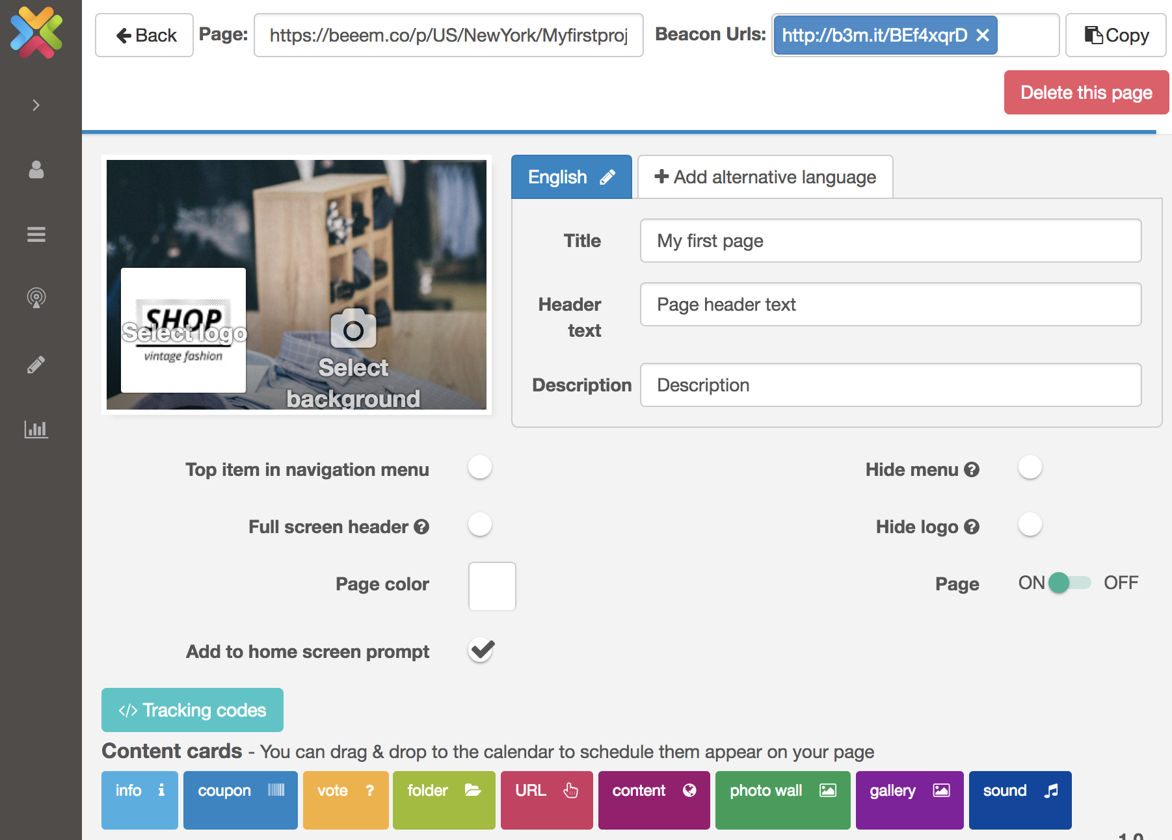Uncheck Add to home screen prompt
Image resolution: width=1172 pixels, height=840 pixels.
coord(481,650)
